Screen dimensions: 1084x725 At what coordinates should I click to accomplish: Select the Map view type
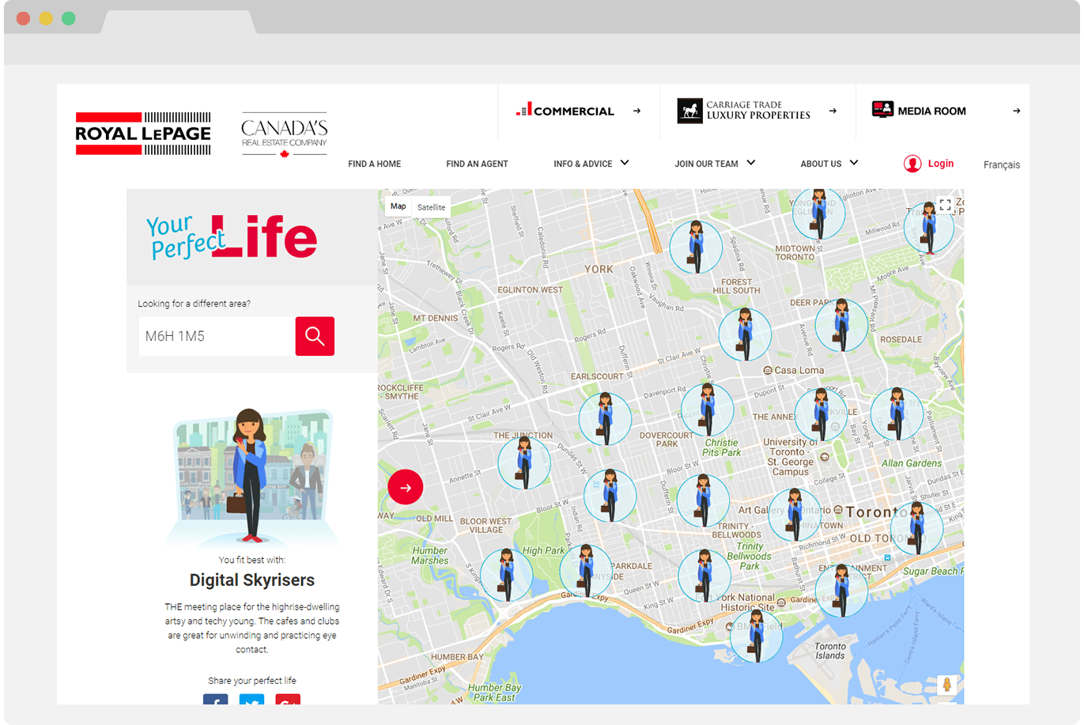398,206
